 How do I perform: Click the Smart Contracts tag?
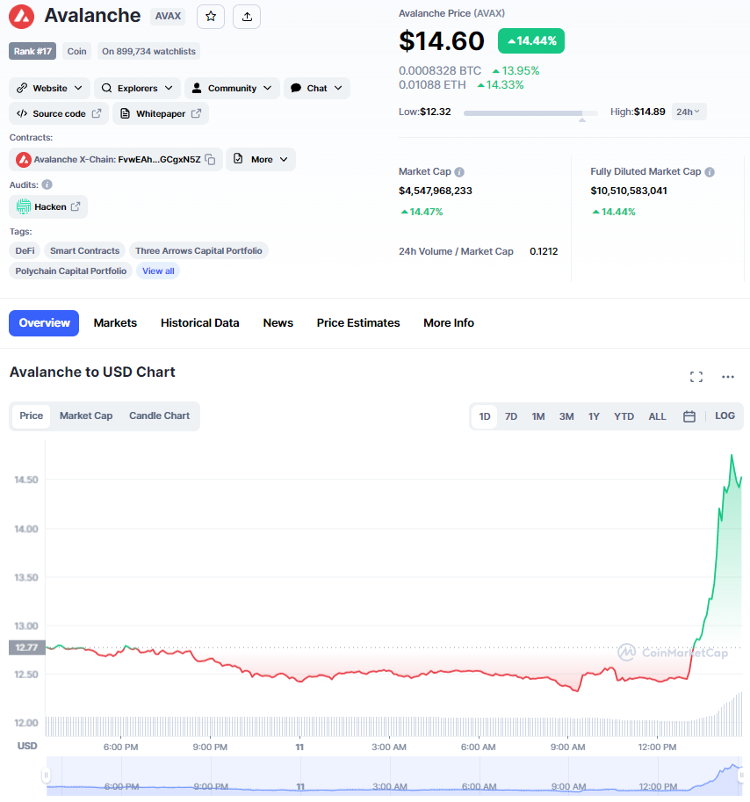(x=85, y=250)
